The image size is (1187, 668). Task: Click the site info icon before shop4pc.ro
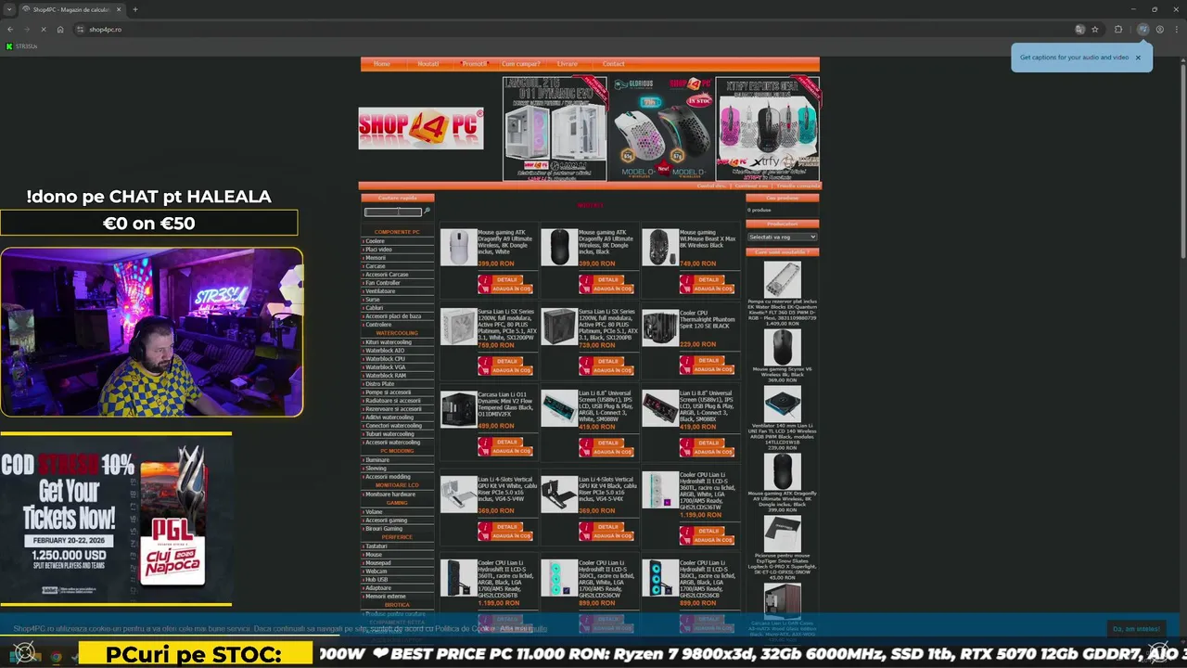click(81, 30)
